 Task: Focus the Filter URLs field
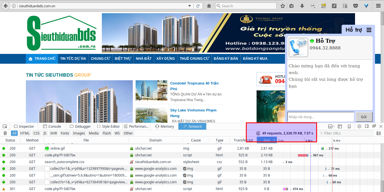point(346,133)
